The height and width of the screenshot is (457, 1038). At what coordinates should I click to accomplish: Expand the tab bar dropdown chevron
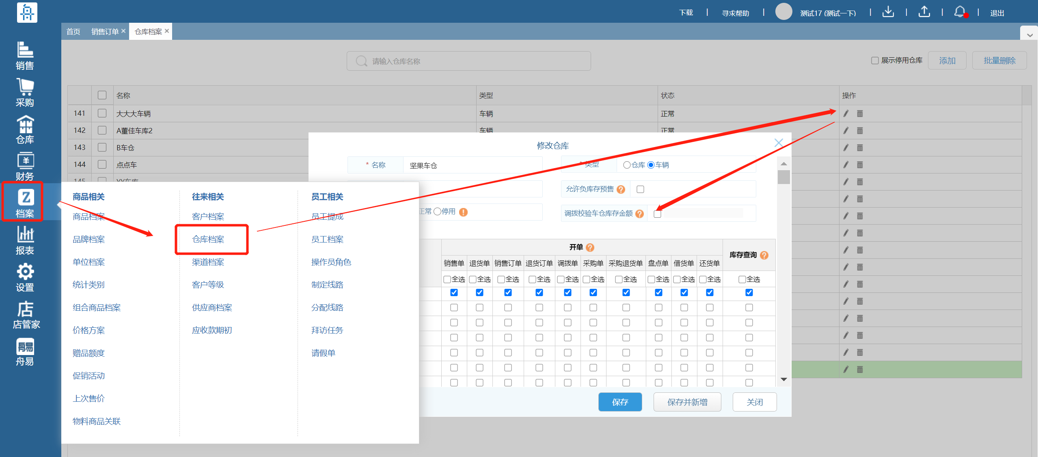(x=1029, y=35)
